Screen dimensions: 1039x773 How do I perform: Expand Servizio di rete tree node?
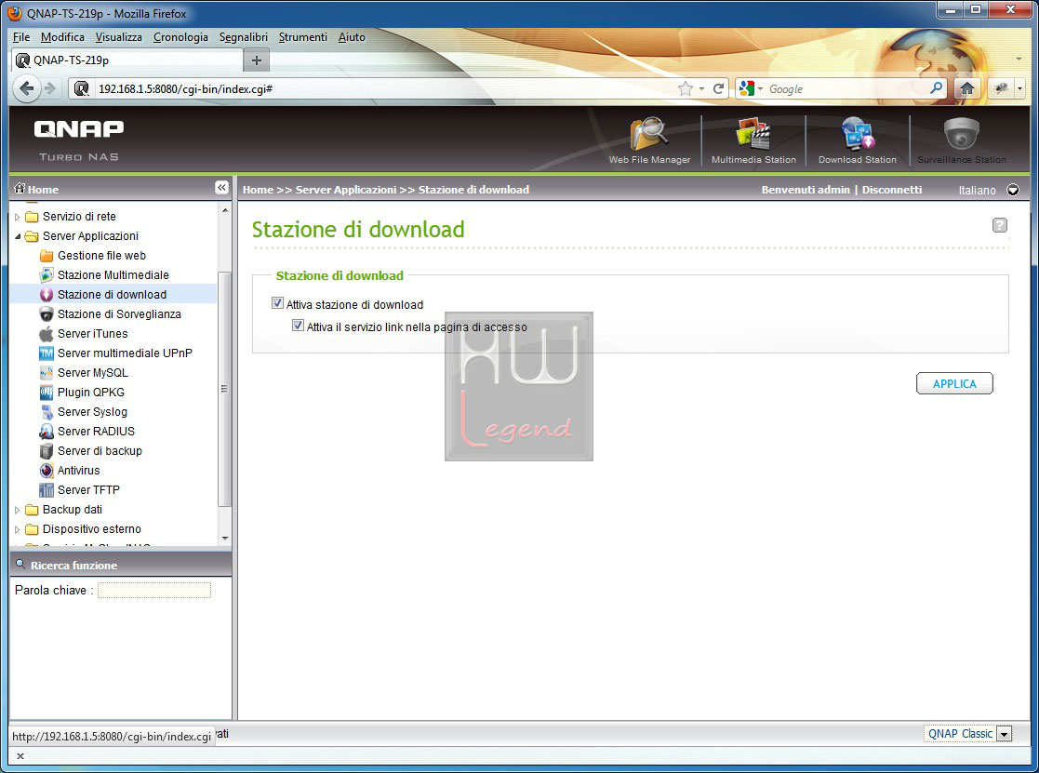coord(18,217)
